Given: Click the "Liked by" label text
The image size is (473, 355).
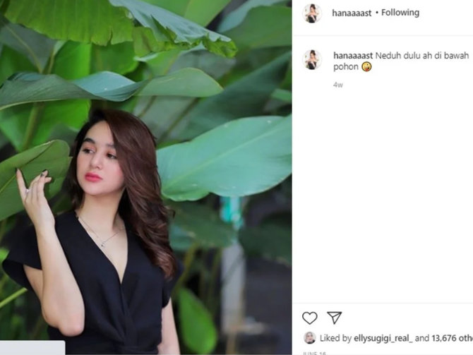Looking at the screenshot, I should [x=335, y=338].
